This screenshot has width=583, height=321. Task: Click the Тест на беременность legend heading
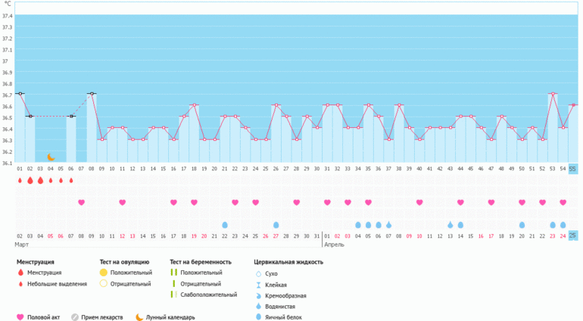(201, 262)
